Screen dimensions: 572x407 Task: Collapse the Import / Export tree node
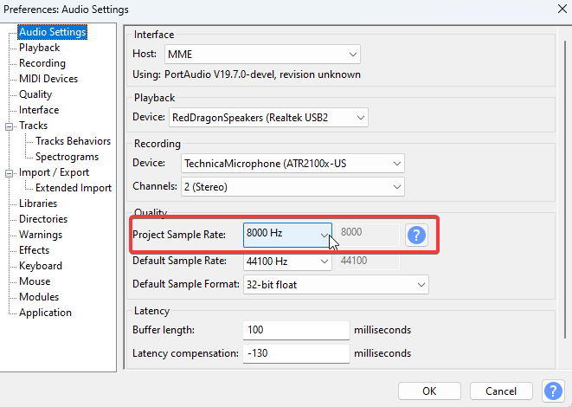pyautogui.click(x=10, y=173)
